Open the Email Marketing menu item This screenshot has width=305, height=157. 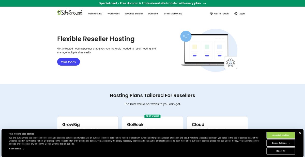click(x=173, y=14)
